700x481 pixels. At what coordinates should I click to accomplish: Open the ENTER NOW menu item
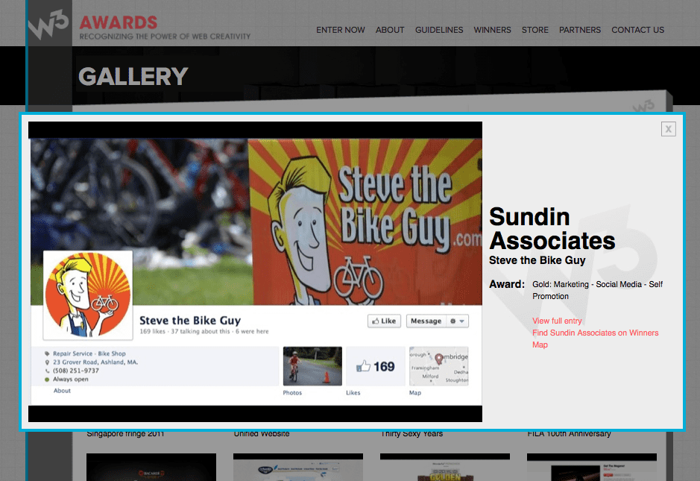point(341,30)
